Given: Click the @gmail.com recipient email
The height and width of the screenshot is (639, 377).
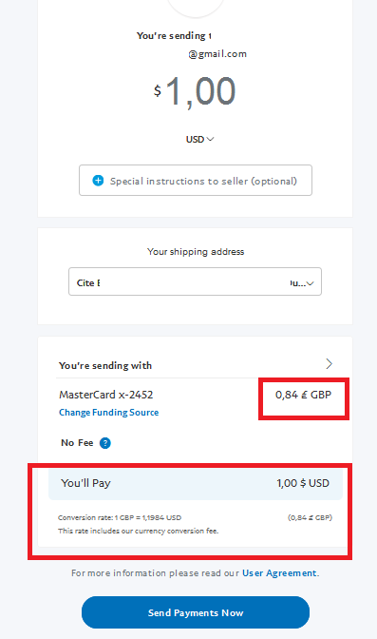Looking at the screenshot, I should (x=217, y=54).
